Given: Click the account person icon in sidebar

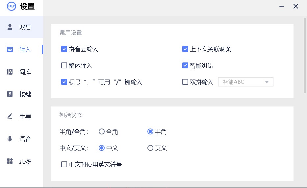Looking at the screenshot, I should 10,27.
